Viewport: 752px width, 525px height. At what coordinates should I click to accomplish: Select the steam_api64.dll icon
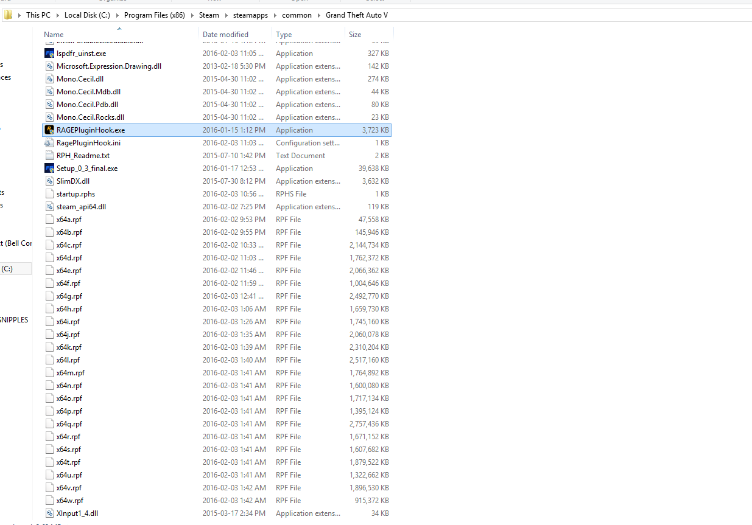point(50,207)
